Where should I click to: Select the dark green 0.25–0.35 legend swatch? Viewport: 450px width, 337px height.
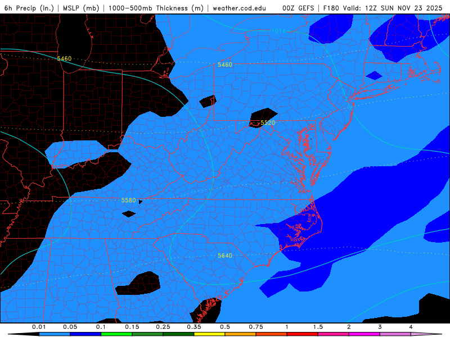pos(178,334)
